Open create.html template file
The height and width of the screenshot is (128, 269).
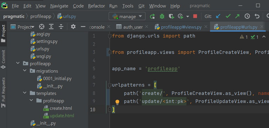(58, 108)
